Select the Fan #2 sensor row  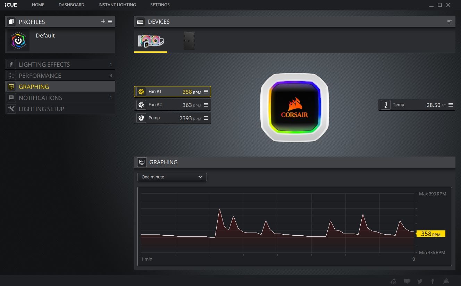click(x=173, y=105)
